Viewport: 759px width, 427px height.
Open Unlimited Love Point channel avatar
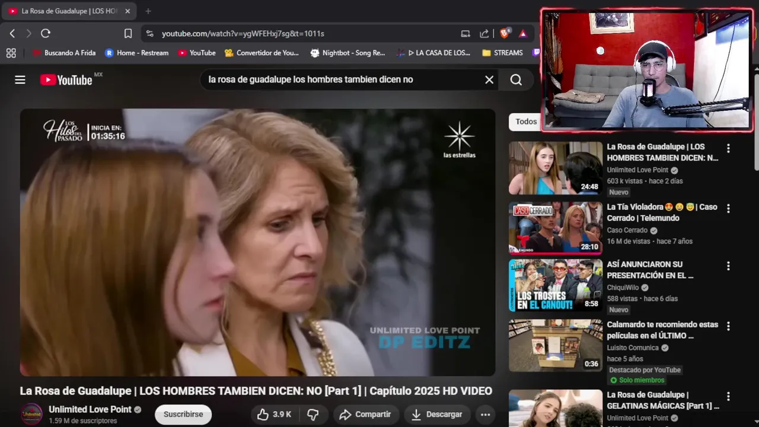(31, 414)
